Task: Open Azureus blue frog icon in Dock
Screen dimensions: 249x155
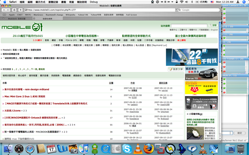Action: click(x=181, y=149)
